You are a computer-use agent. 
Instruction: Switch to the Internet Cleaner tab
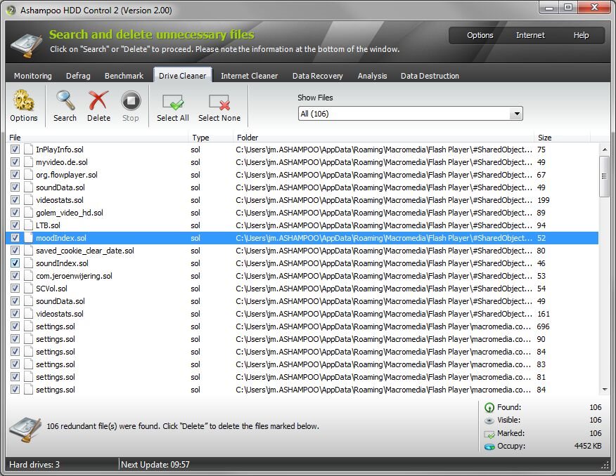[249, 76]
